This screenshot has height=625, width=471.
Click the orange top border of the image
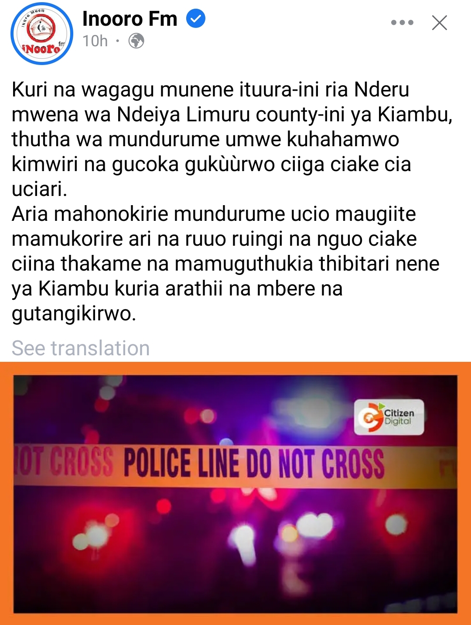pyautogui.click(x=235, y=368)
